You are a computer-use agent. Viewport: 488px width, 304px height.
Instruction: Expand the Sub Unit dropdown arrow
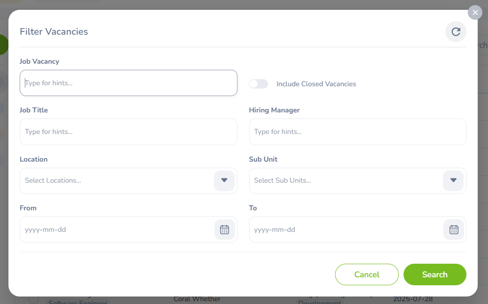click(x=453, y=180)
